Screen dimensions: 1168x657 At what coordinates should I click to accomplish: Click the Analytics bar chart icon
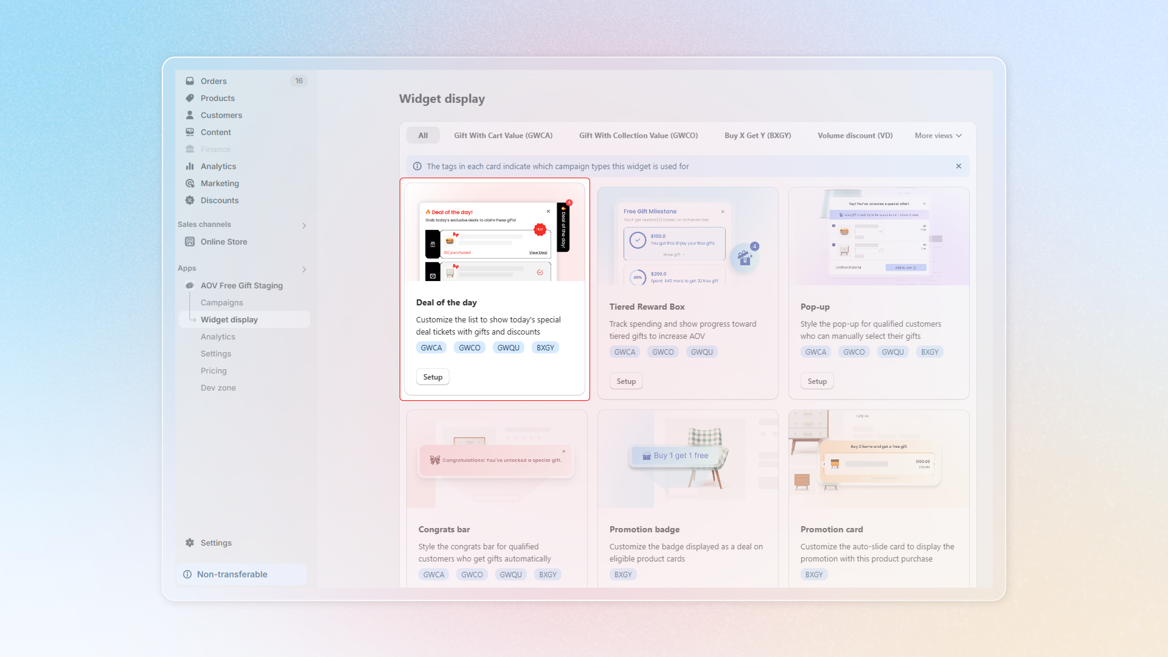tap(189, 166)
